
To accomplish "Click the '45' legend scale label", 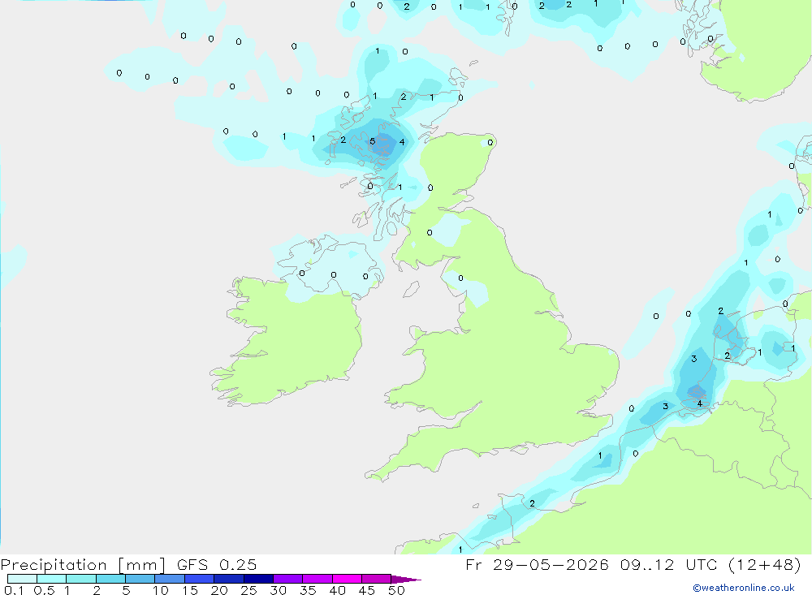I will pos(367,590).
